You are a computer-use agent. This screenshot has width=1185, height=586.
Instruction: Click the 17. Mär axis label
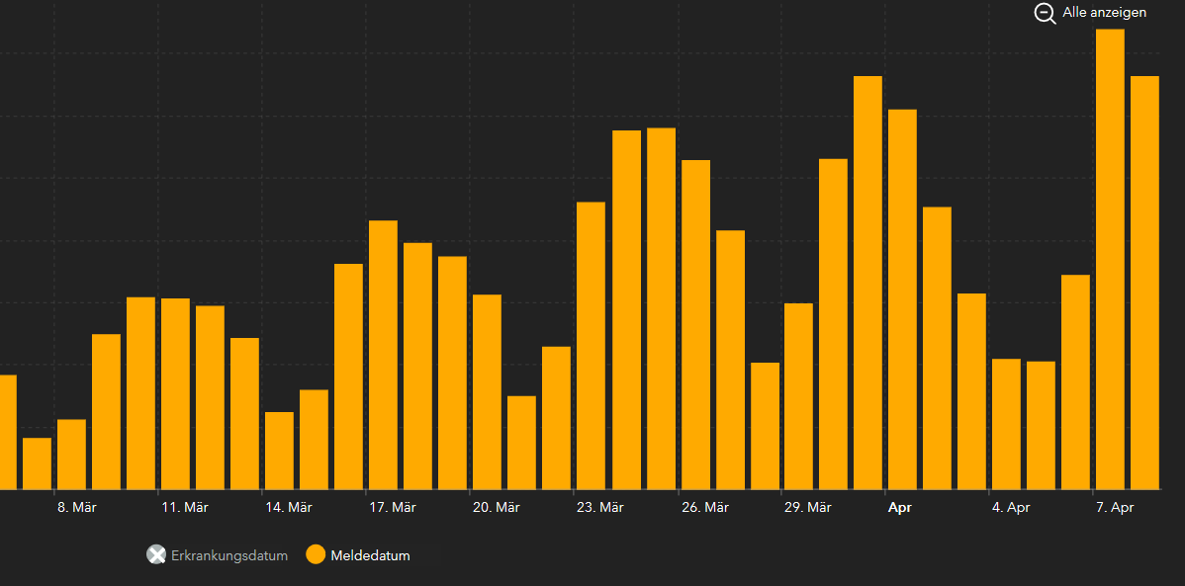coord(393,508)
